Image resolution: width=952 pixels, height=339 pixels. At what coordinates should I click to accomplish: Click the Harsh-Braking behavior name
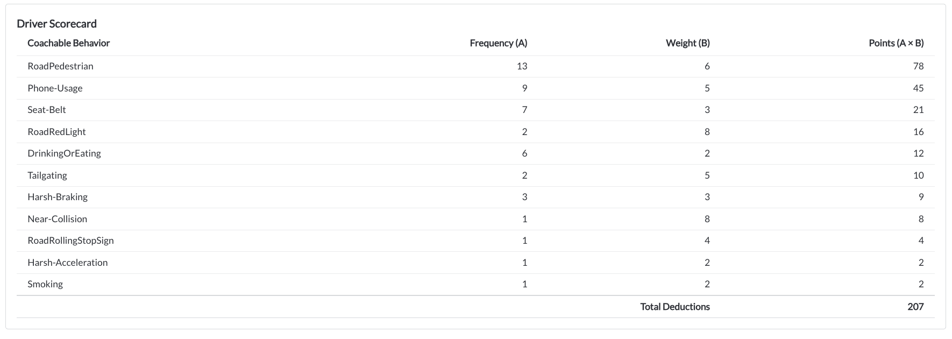tap(58, 197)
